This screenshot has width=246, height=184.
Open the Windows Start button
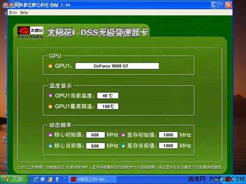click(x=15, y=180)
